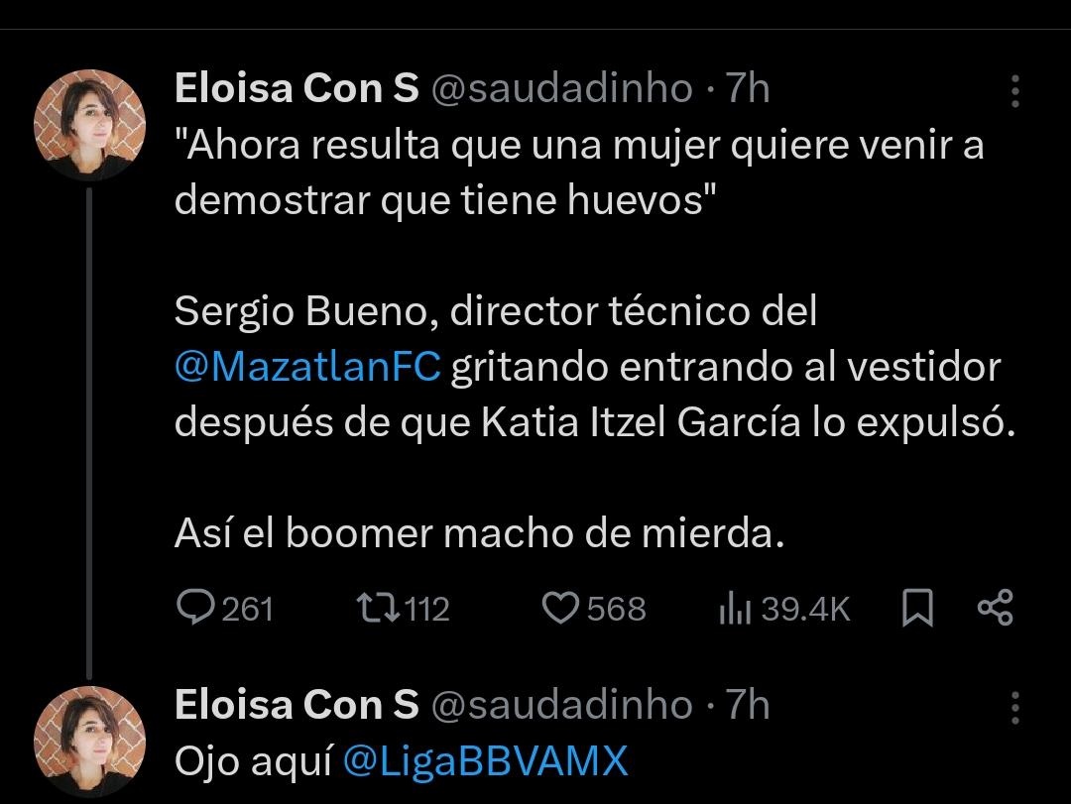Click the 7h timestamp on reply tweet
Image resolution: width=1071 pixels, height=804 pixels.
pyautogui.click(x=748, y=705)
